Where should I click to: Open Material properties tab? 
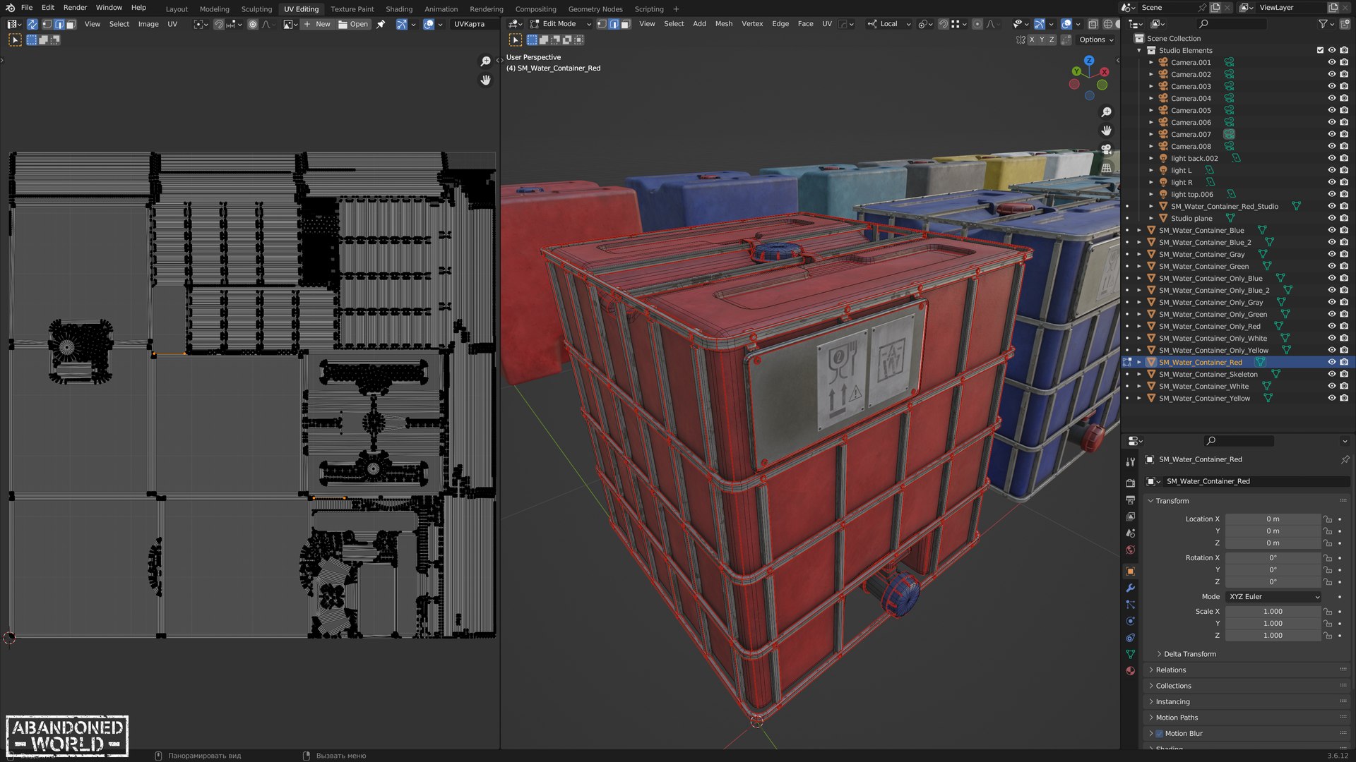tap(1130, 671)
